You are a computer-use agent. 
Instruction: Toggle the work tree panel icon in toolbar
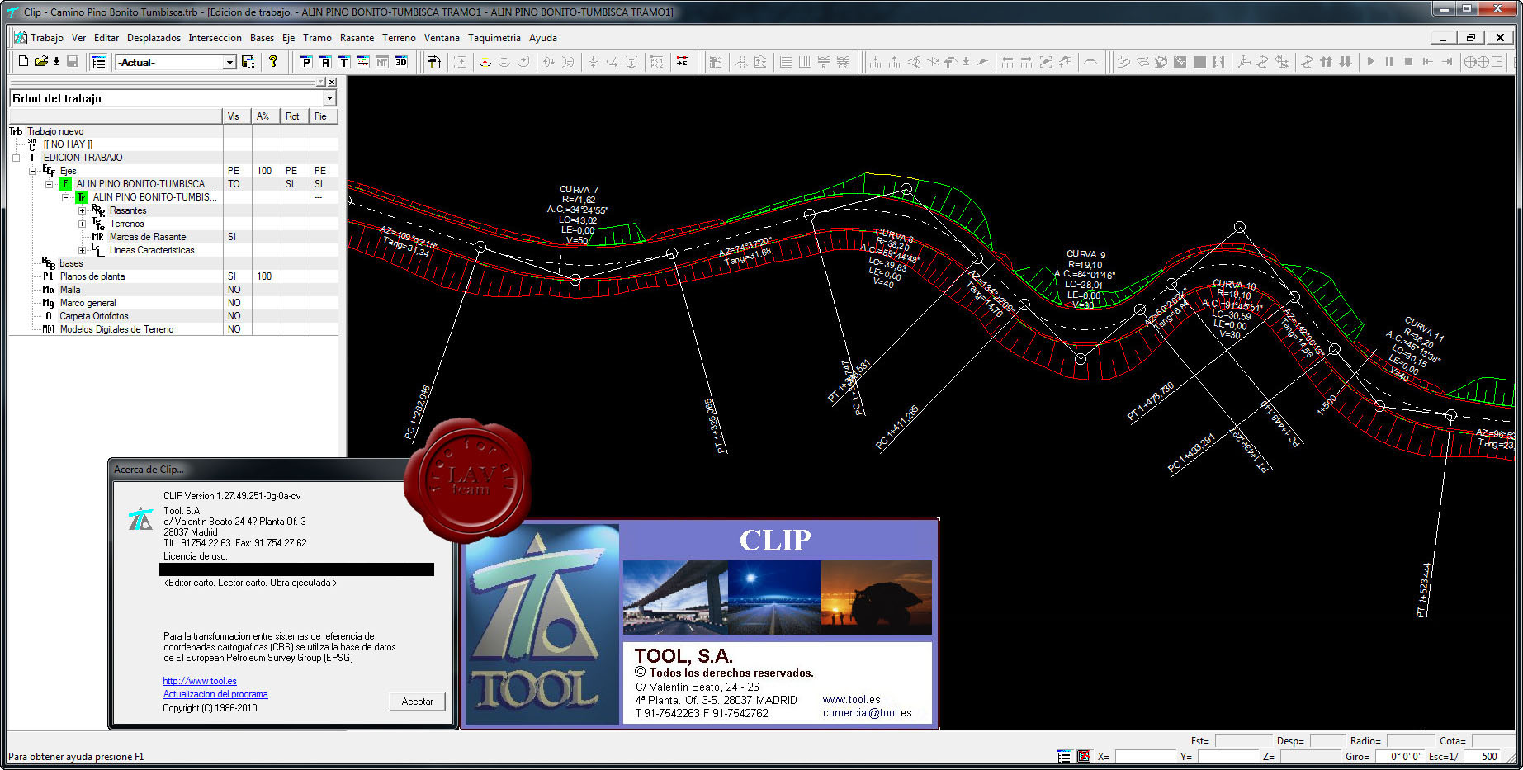point(99,62)
